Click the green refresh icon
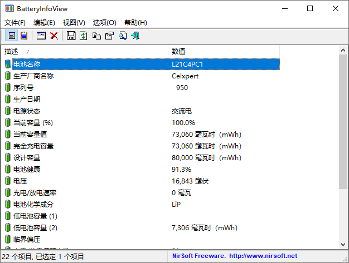This screenshot has height=263, width=349. (84, 36)
